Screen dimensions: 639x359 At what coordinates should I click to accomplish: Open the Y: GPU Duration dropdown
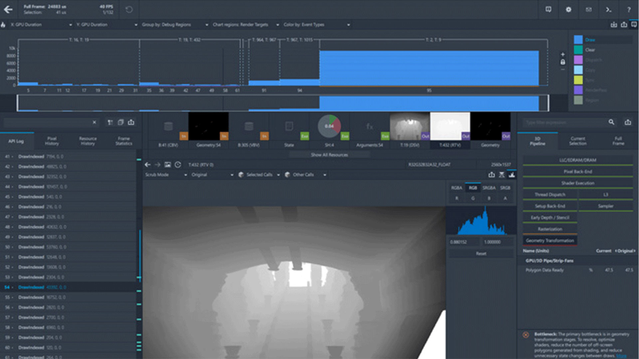tap(106, 25)
